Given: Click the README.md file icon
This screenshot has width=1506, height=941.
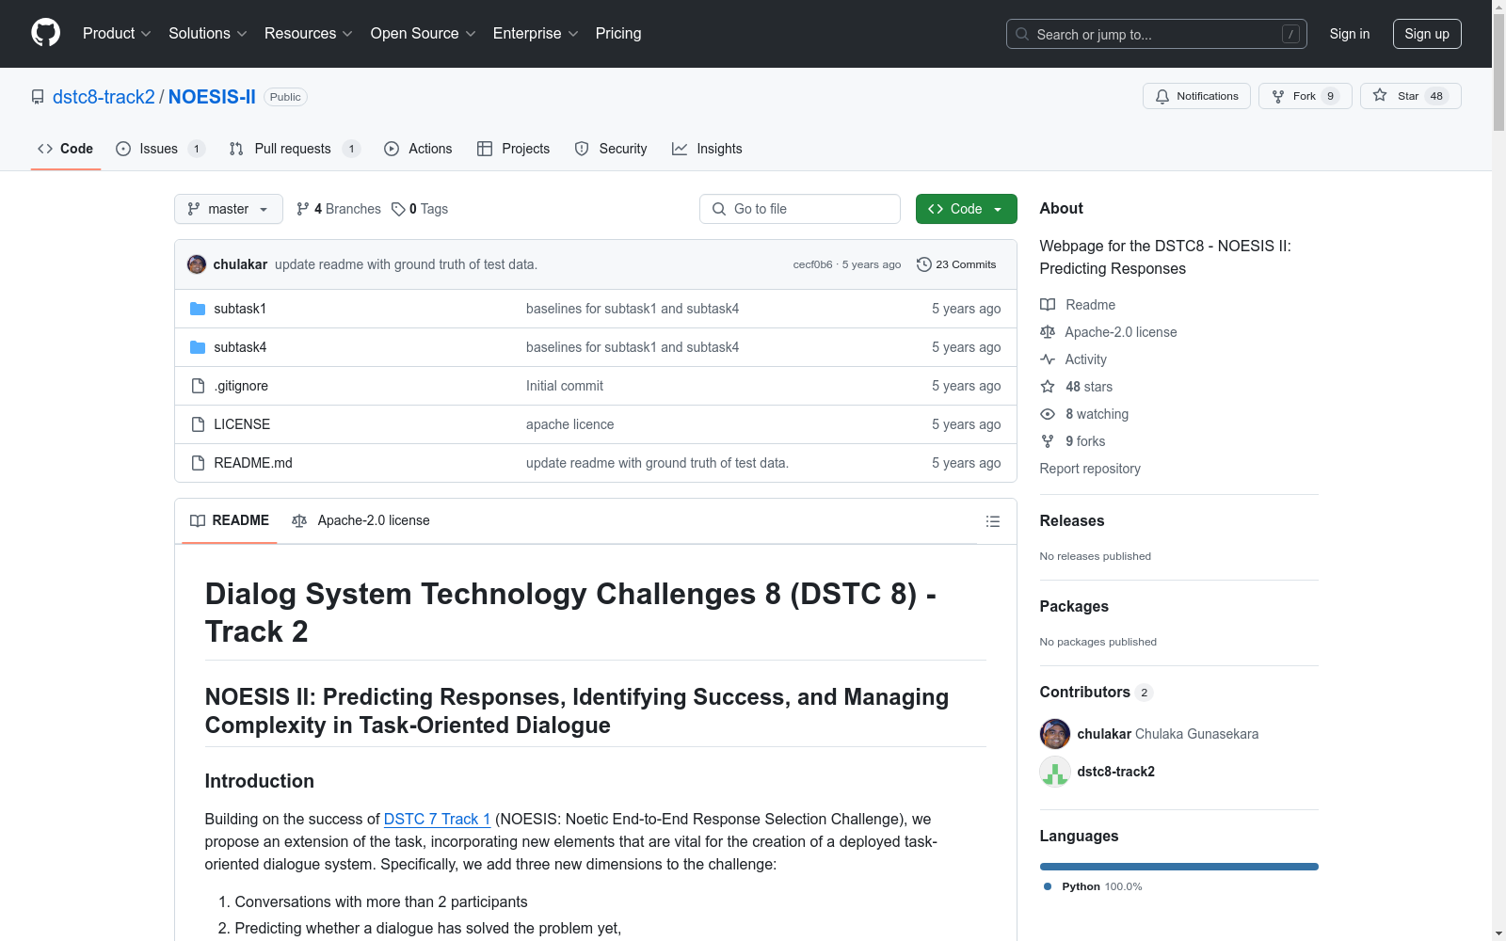Looking at the screenshot, I should coord(198,463).
